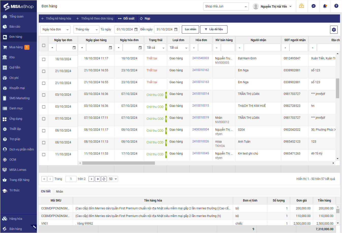Switch to the Nhãn tab

click(59, 192)
